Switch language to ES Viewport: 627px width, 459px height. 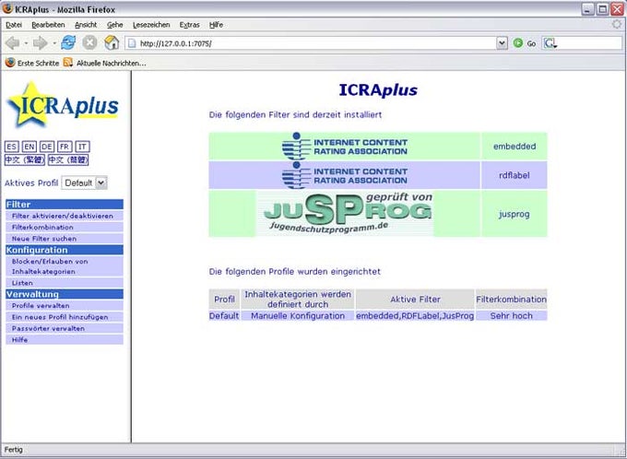pyautogui.click(x=12, y=147)
